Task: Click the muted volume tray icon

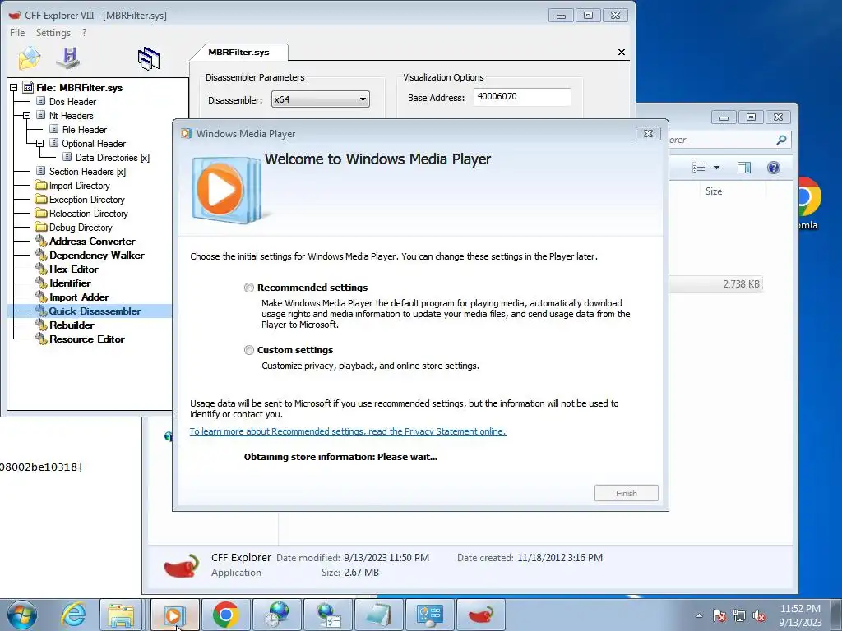Action: tap(759, 615)
